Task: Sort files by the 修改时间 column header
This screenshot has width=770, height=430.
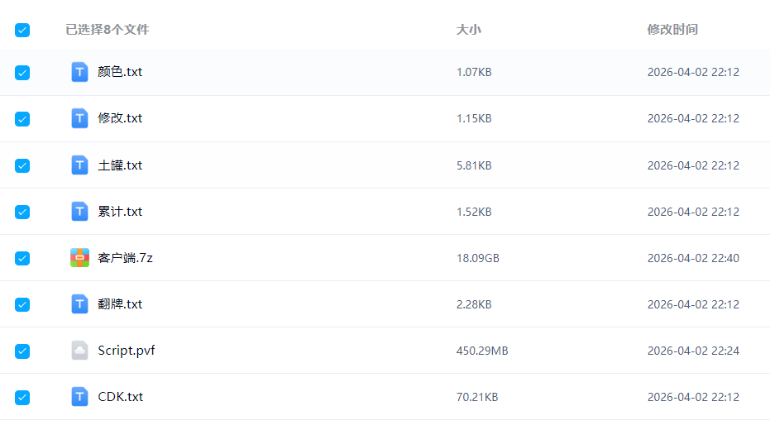Action: (672, 30)
